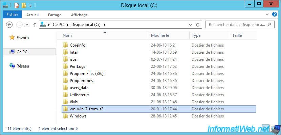Click the New Folder icon in title bar

23,5
